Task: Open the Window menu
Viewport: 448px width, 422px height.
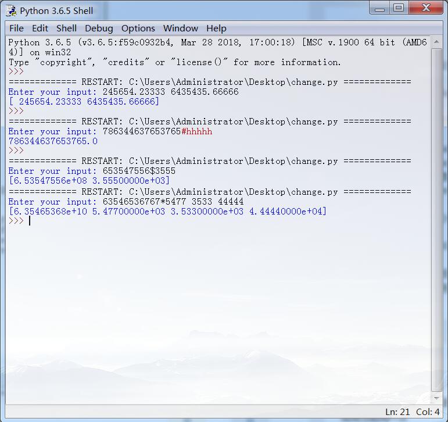Action: (181, 28)
